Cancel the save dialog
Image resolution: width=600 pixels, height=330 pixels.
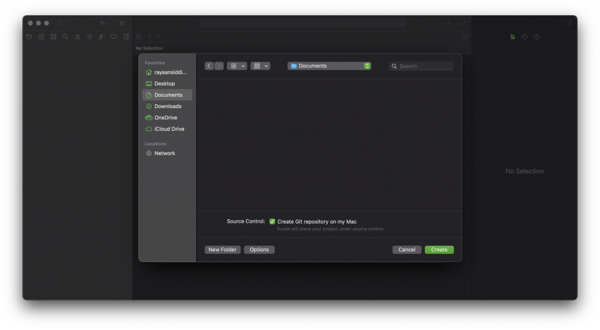pos(407,250)
